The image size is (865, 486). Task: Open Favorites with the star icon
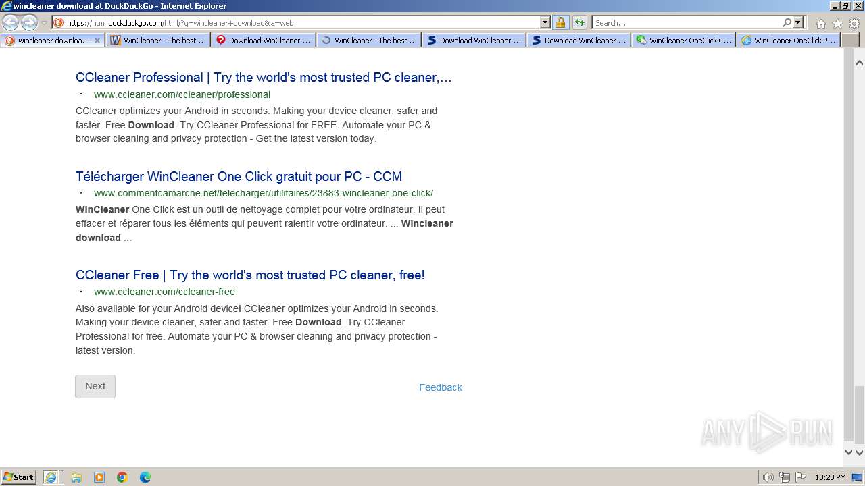(x=837, y=23)
